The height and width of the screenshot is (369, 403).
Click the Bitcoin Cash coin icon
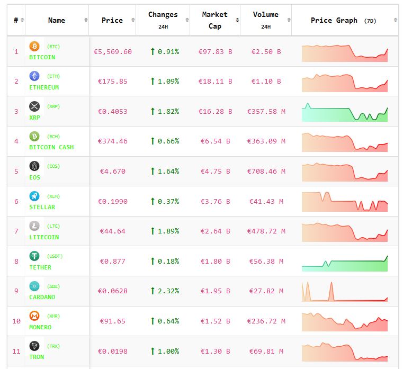tap(34, 137)
